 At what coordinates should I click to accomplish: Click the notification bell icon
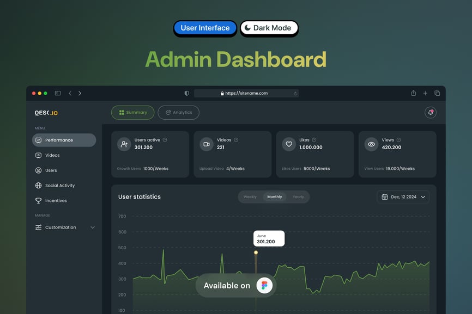pyautogui.click(x=431, y=113)
